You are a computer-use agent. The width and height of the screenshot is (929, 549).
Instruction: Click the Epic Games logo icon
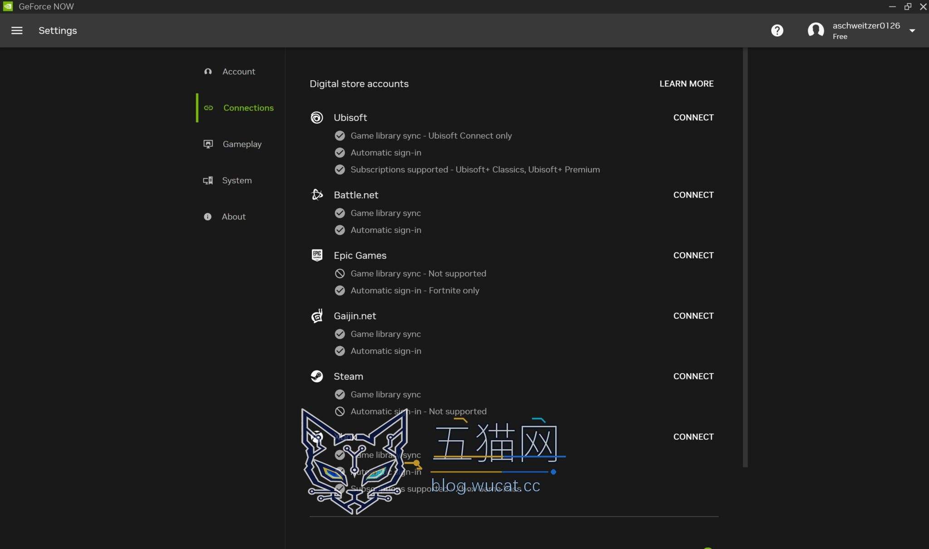pyautogui.click(x=317, y=255)
